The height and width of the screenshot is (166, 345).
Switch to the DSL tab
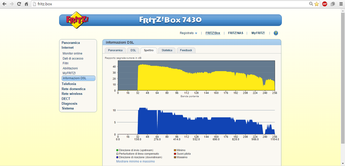pyautogui.click(x=133, y=50)
